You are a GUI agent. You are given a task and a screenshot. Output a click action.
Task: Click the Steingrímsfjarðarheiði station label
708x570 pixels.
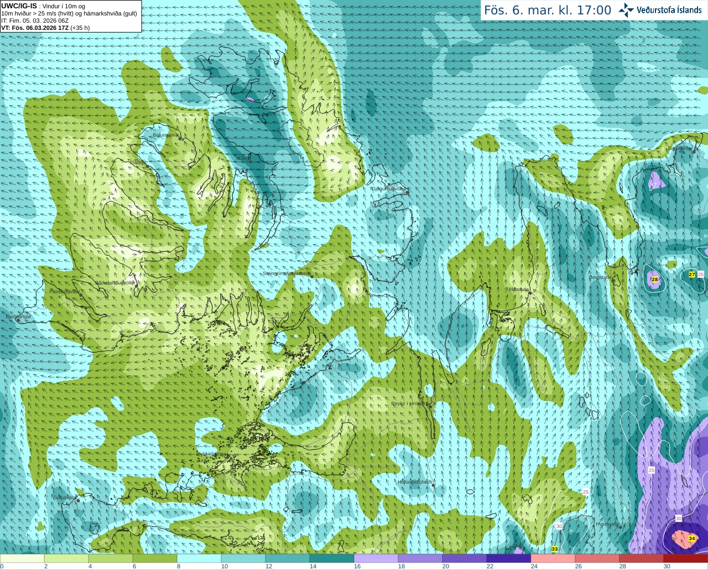point(287,273)
